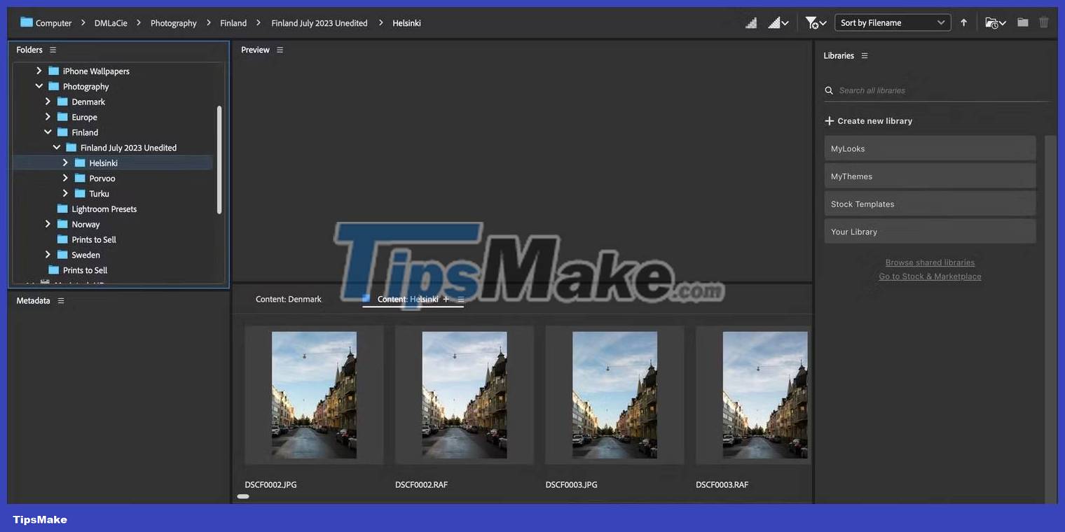Open the Libraries panel menu icon

865,55
